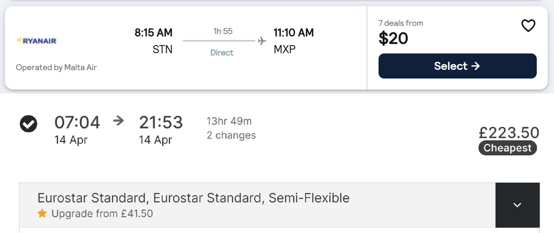Viewport: 554px width, 233px height.
Task: Save flight with the heart icon
Action: pos(528,26)
